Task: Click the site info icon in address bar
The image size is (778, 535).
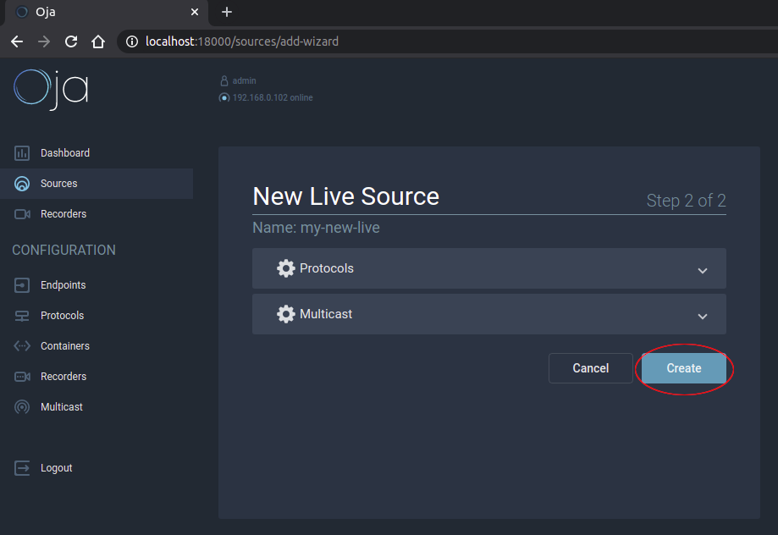Action: click(x=132, y=41)
